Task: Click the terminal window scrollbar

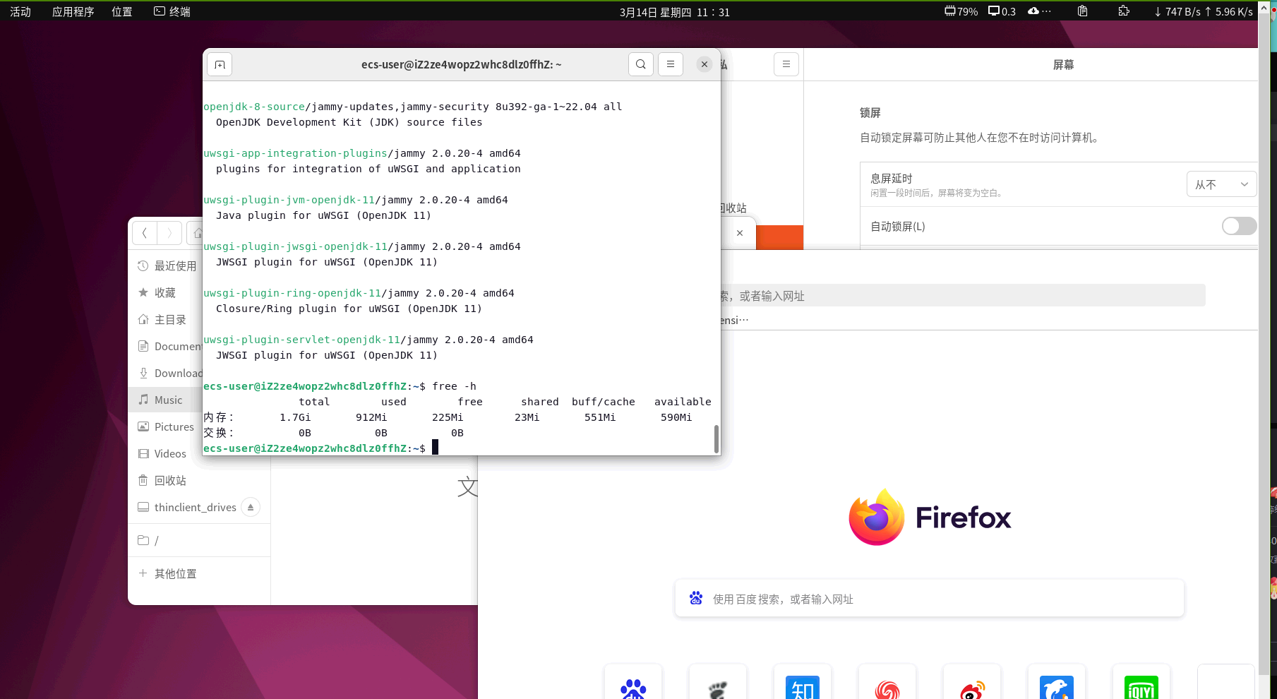Action: point(717,439)
